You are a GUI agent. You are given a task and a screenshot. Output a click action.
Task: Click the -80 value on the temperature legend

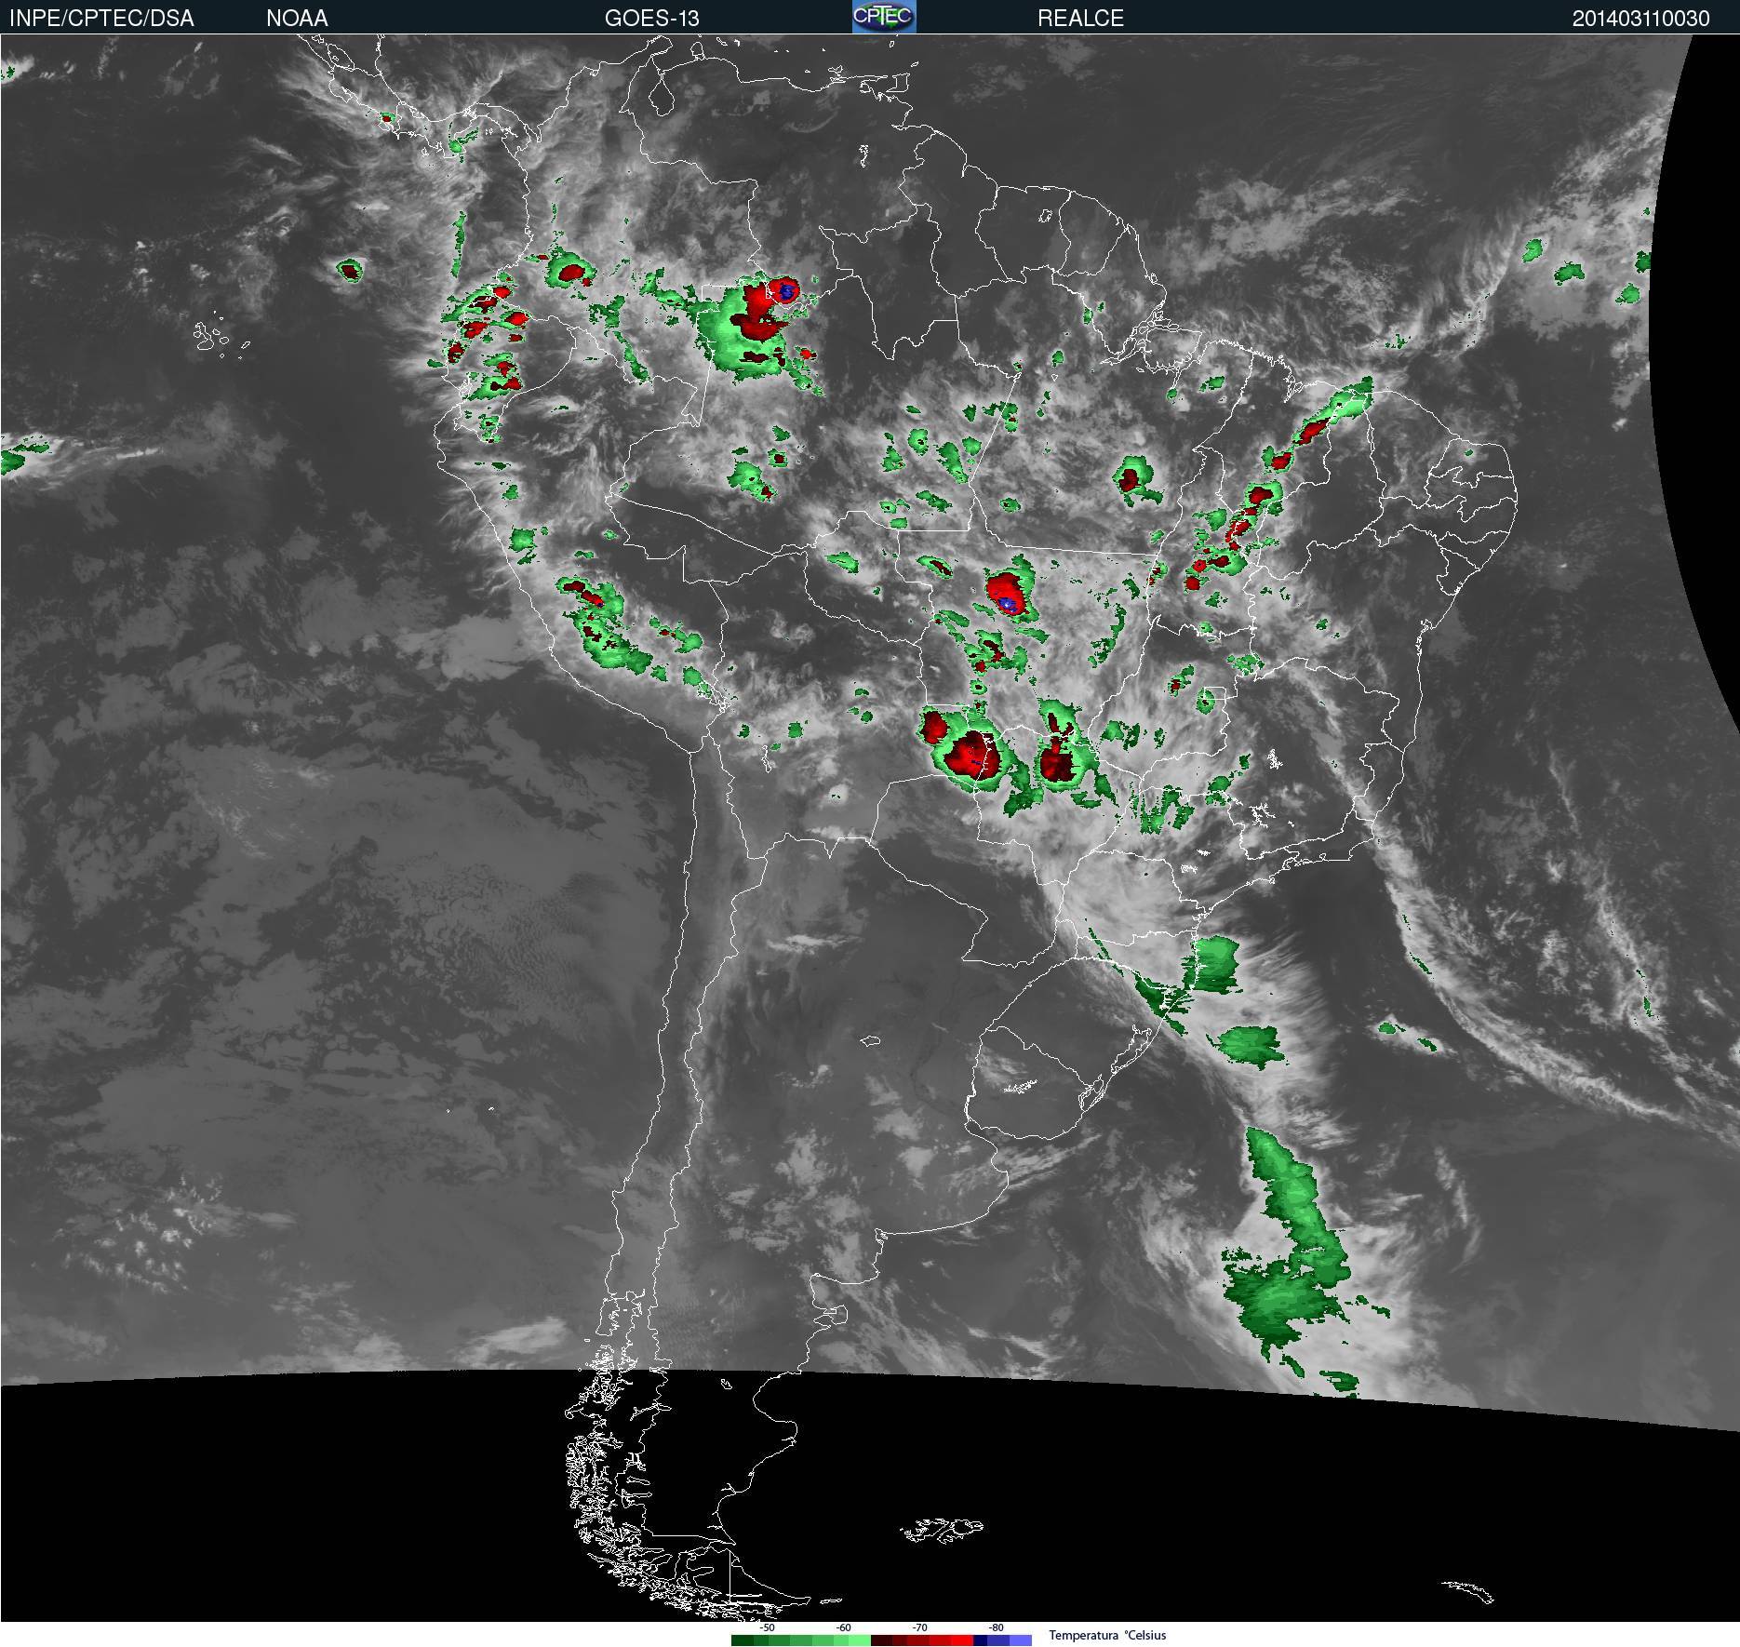click(x=996, y=1627)
